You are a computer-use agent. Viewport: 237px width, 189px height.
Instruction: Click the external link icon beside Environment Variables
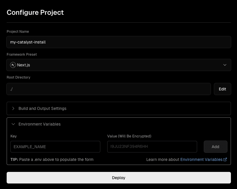pos(225,159)
